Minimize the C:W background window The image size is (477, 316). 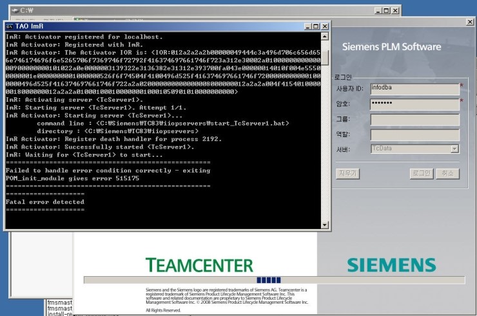378,11
